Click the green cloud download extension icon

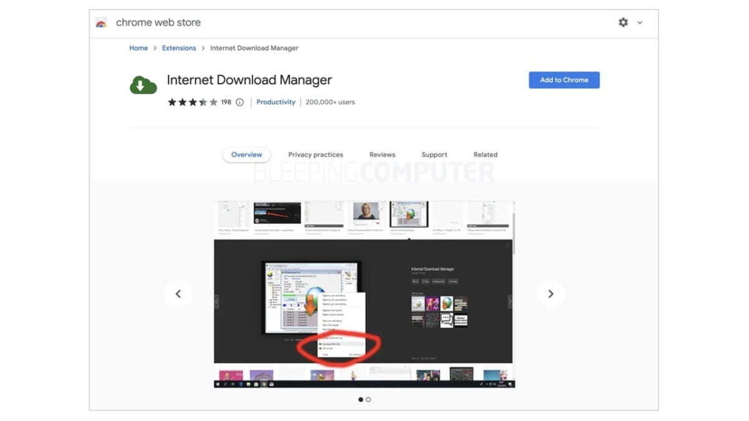143,85
